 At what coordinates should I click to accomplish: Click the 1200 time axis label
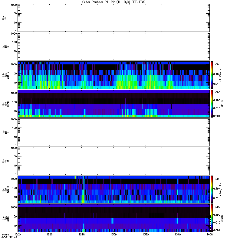[x=18, y=234]
